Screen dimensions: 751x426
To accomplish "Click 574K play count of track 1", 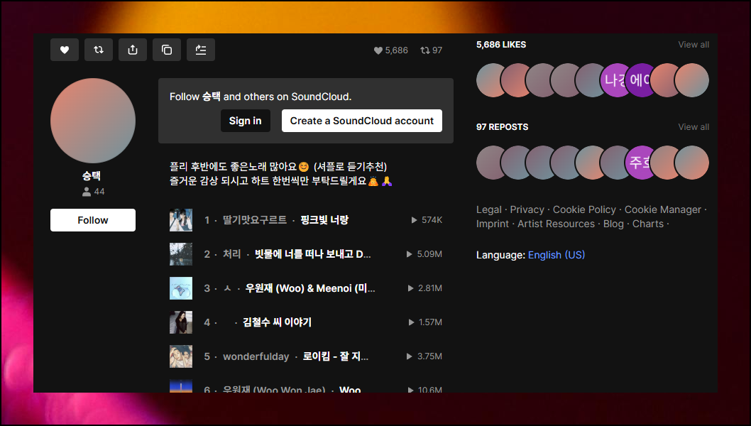I will coord(427,220).
